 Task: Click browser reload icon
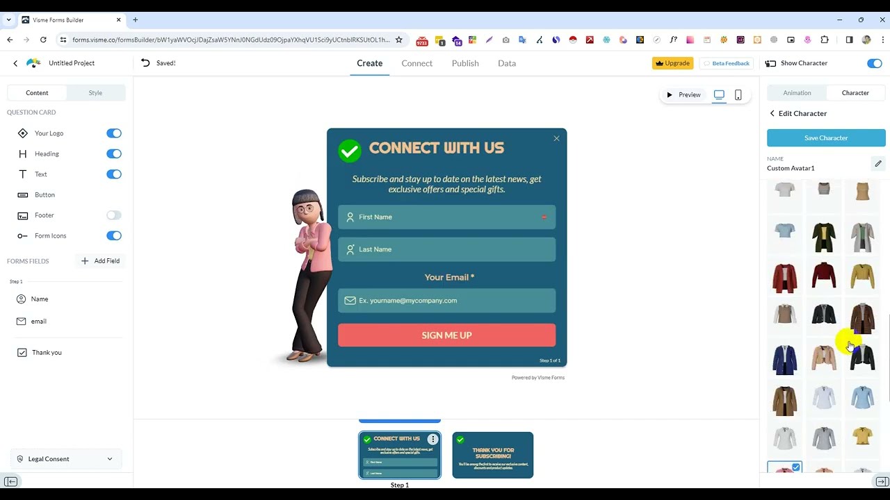coord(43,40)
